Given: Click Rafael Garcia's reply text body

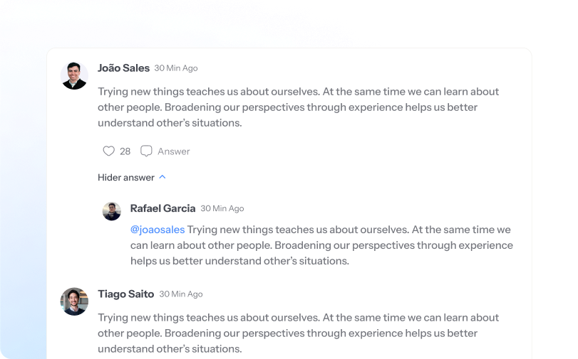Looking at the screenshot, I should tap(321, 245).
